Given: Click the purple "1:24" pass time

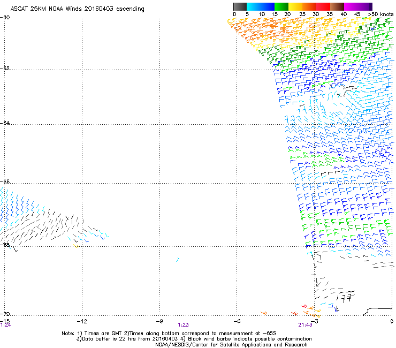Looking at the screenshot, I should 5,325.
